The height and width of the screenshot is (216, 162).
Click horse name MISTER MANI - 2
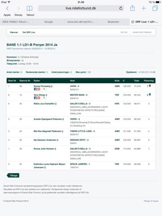pos(79,95)
